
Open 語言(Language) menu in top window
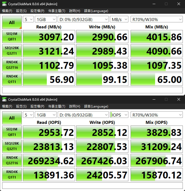(x=96, y=11)
